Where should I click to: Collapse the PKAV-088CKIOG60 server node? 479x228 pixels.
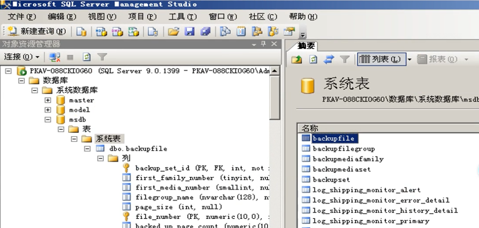[9, 71]
